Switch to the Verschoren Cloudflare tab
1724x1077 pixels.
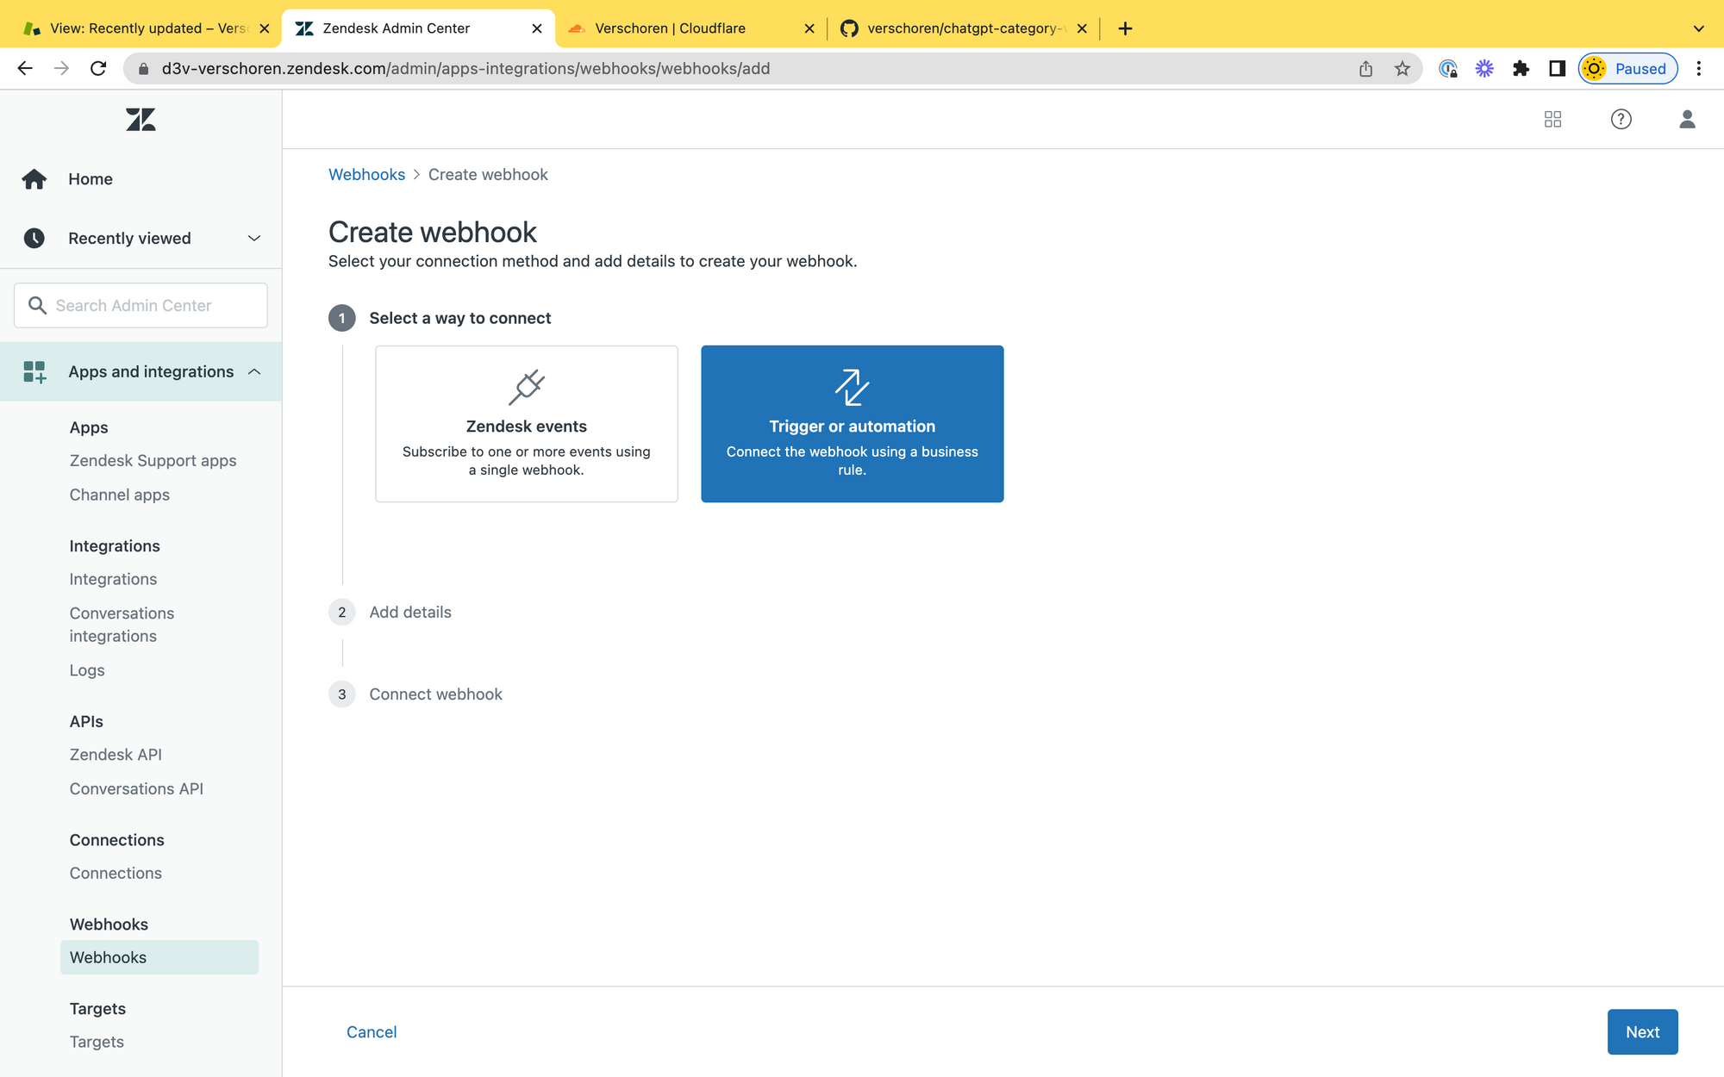click(670, 28)
